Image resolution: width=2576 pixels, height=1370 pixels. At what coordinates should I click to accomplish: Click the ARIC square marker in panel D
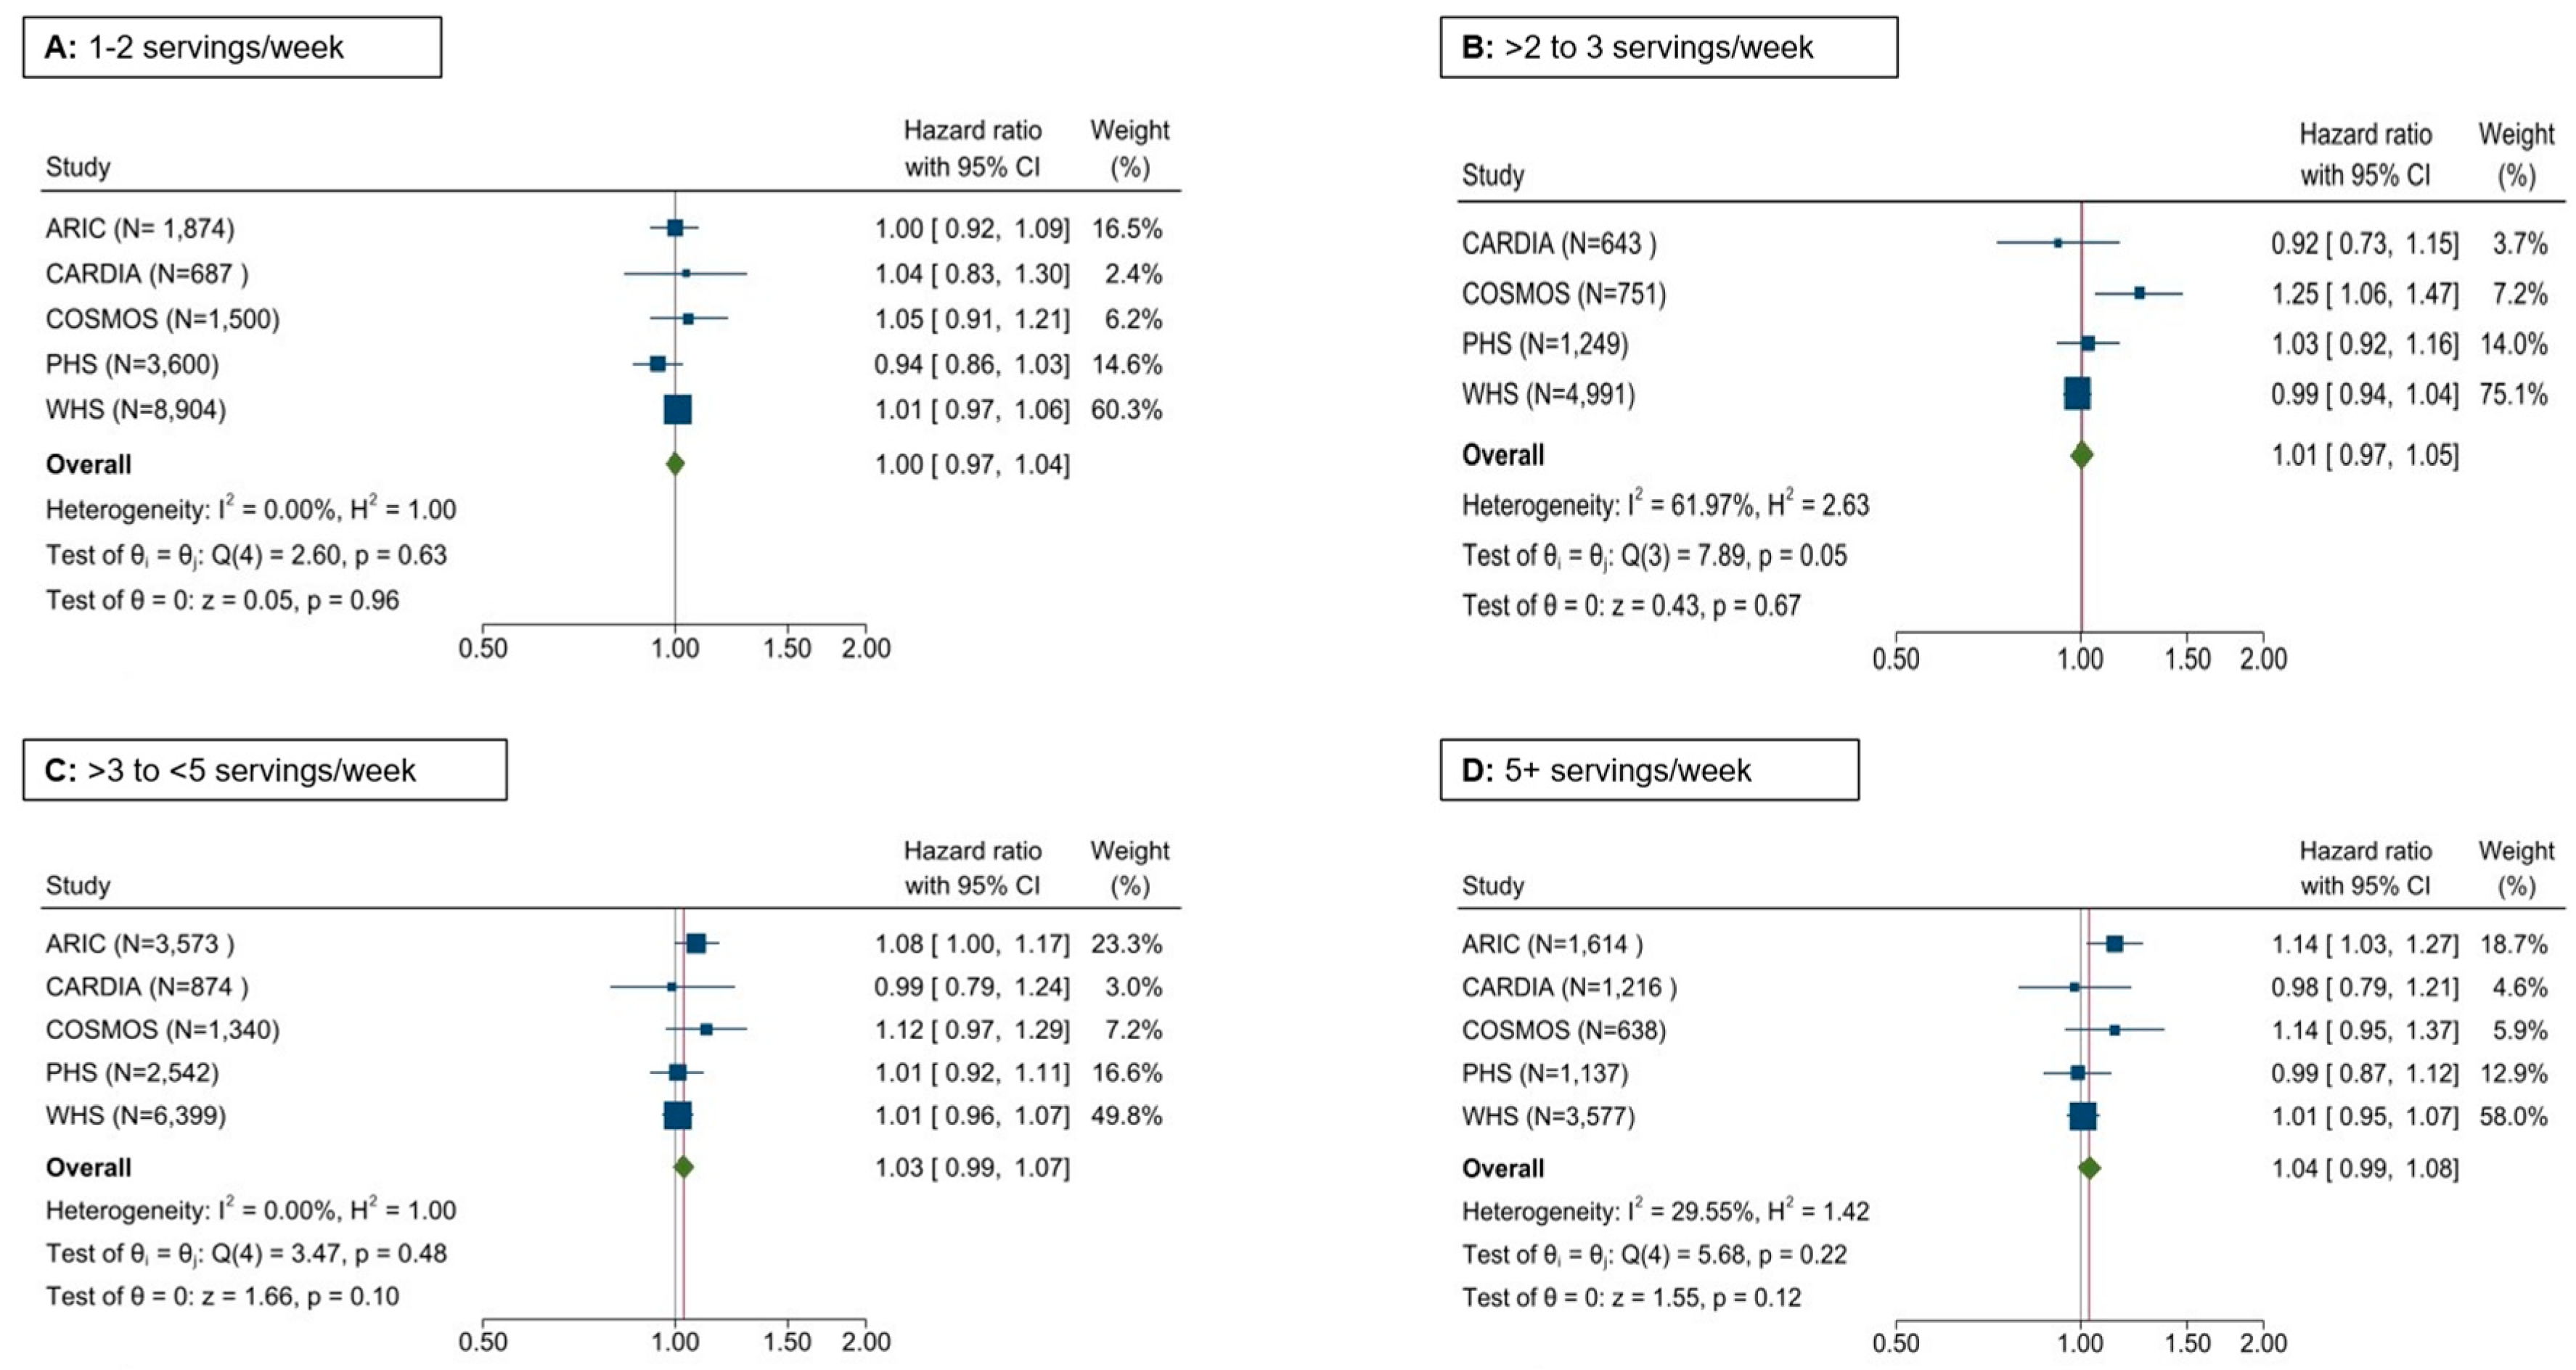pos(2114,943)
